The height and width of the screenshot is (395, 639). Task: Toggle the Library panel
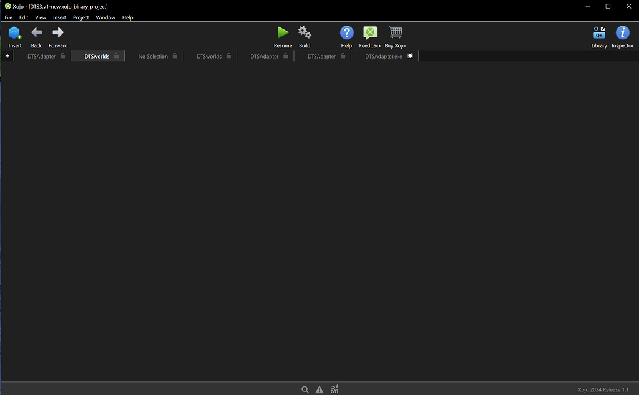(598, 34)
